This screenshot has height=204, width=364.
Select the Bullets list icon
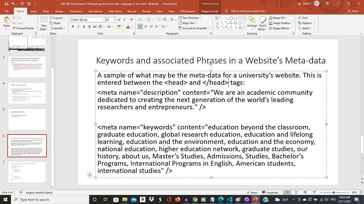point(140,19)
